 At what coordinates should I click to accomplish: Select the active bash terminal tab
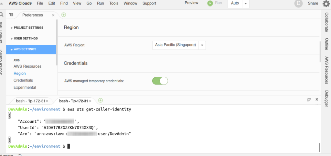click(x=73, y=101)
